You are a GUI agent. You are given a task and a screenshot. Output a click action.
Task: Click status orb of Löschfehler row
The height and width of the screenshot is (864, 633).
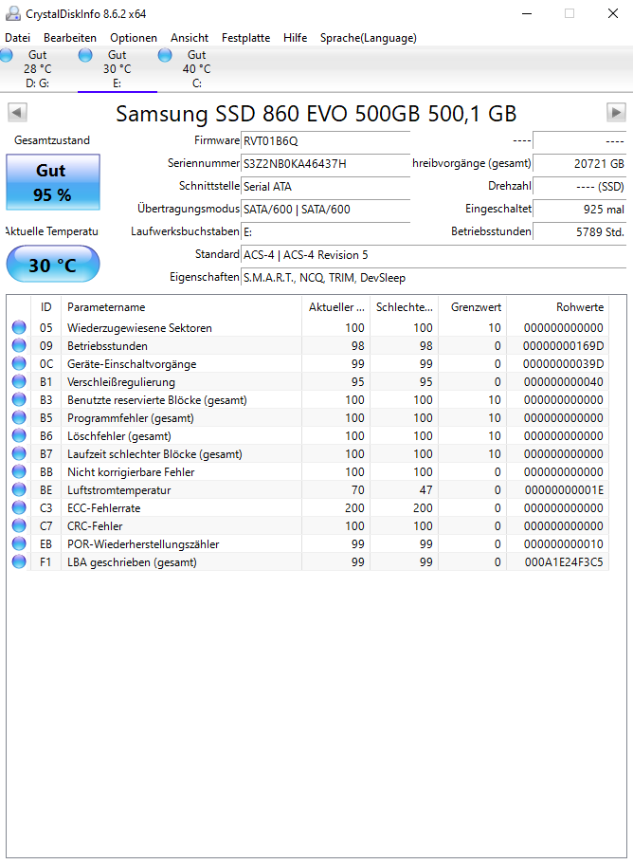tap(19, 436)
